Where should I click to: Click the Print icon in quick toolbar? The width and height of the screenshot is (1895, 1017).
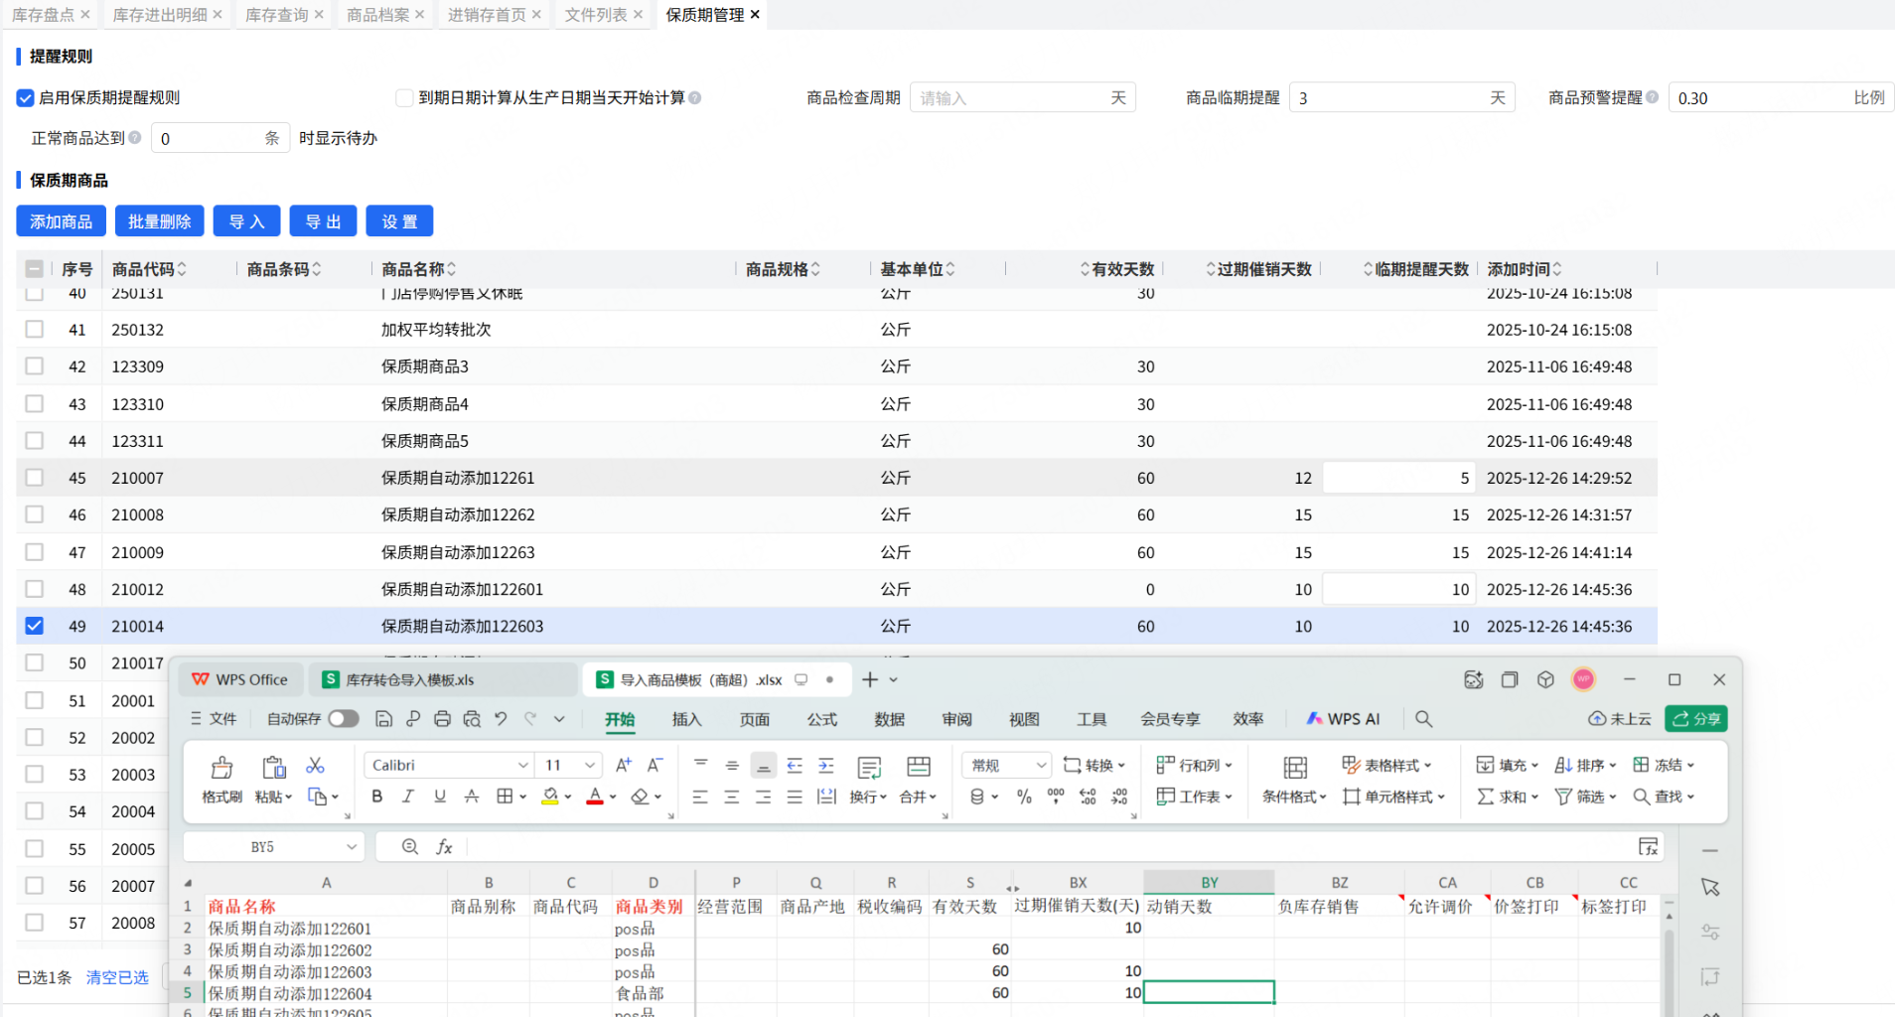[442, 719]
